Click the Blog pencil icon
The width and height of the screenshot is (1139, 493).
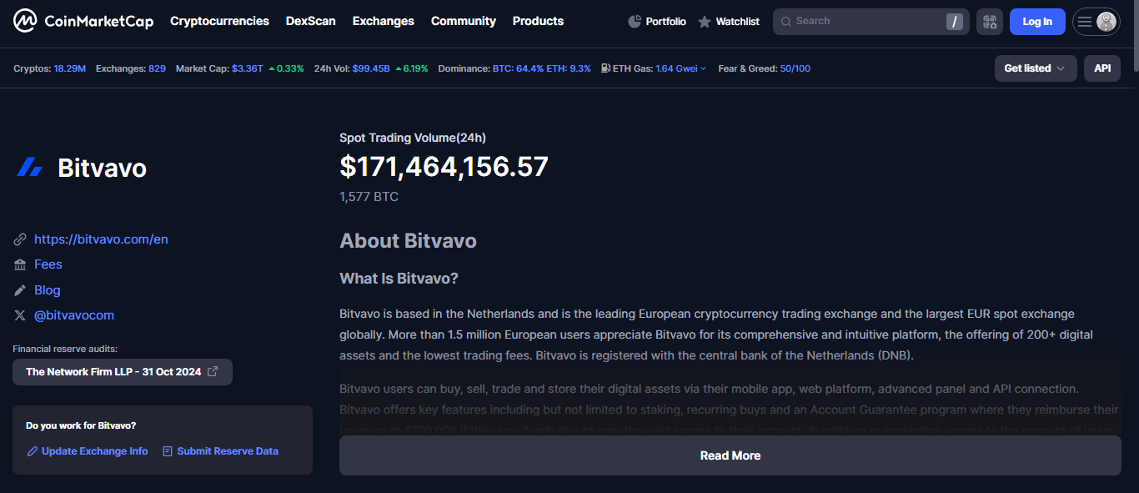[20, 290]
